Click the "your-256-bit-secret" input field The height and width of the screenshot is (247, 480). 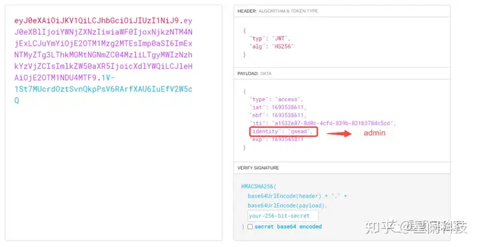(283, 216)
